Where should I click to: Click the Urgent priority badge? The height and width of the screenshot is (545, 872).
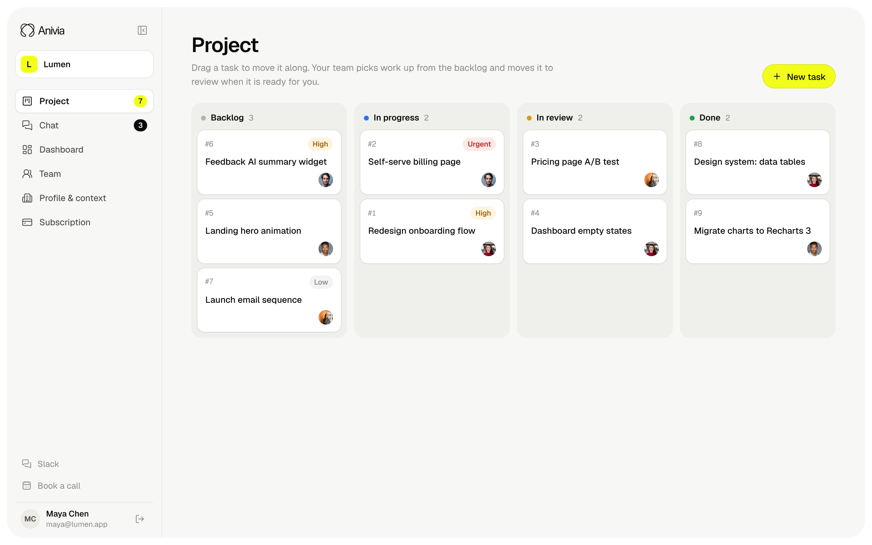[x=479, y=144]
